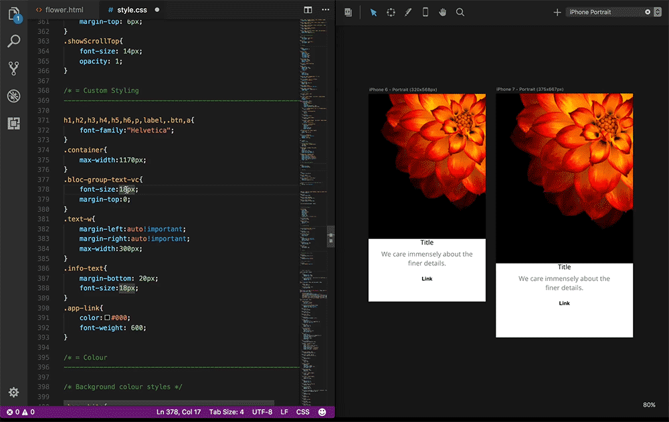Click the Colour section comment on line 395
Image resolution: width=669 pixels, height=422 pixels.
click(x=86, y=358)
